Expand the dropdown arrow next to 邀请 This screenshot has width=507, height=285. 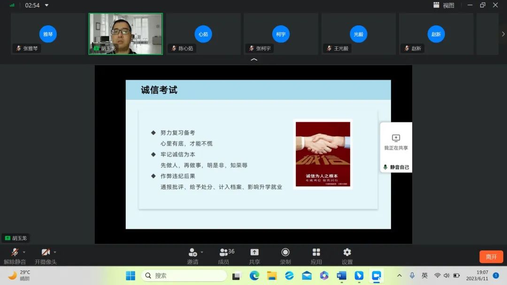click(x=202, y=252)
